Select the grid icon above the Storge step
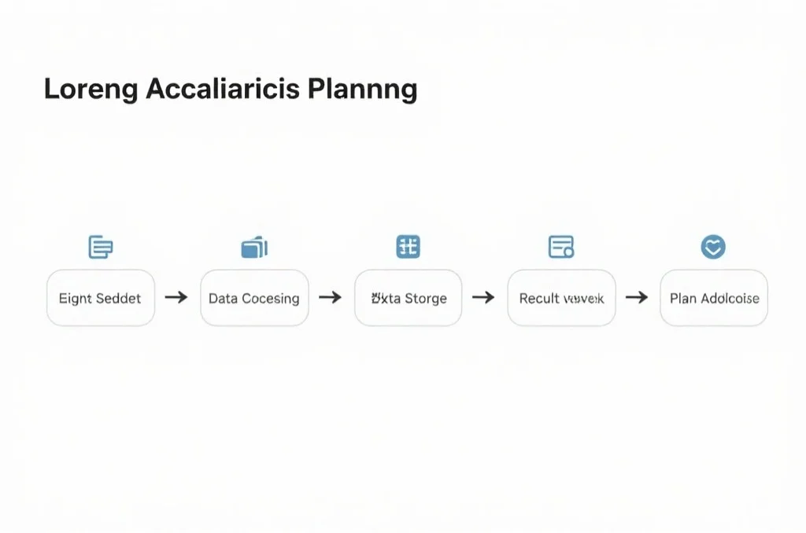 coord(408,247)
